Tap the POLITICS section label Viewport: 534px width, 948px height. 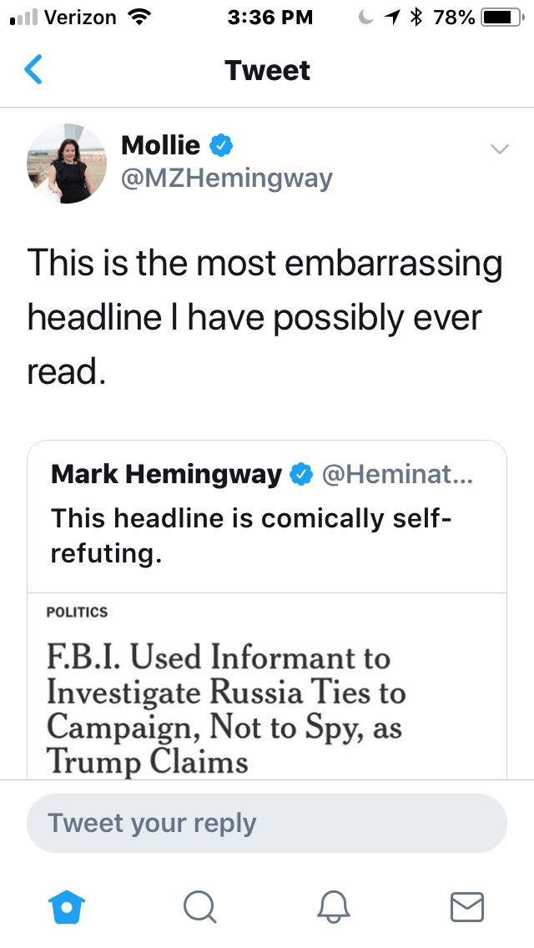click(78, 612)
